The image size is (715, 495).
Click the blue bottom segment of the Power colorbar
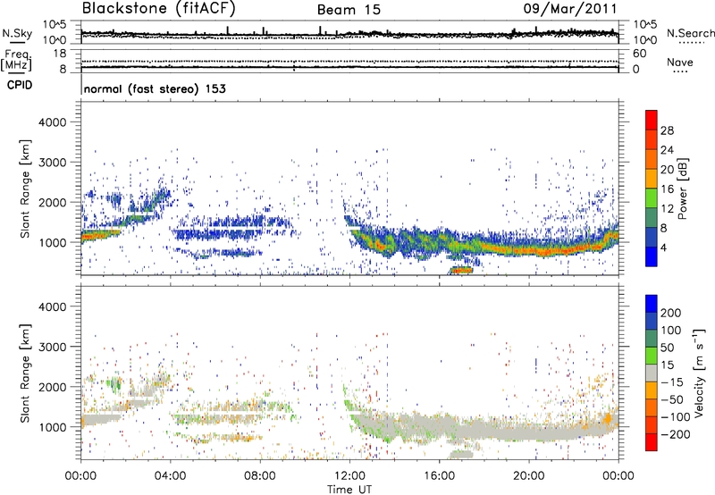point(652,256)
